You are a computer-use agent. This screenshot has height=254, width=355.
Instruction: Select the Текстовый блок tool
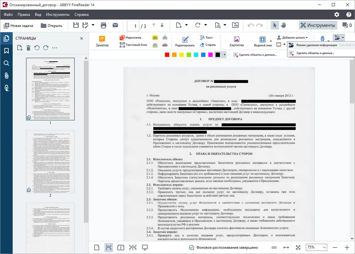coord(133,45)
